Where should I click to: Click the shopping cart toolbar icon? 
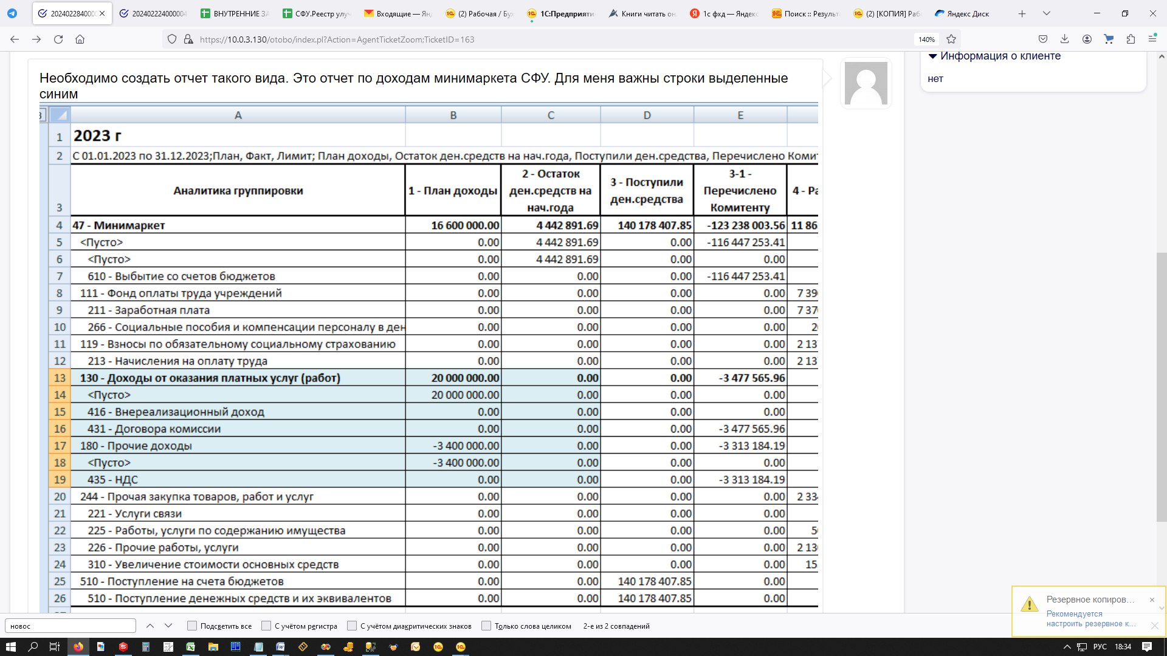pyautogui.click(x=1109, y=39)
